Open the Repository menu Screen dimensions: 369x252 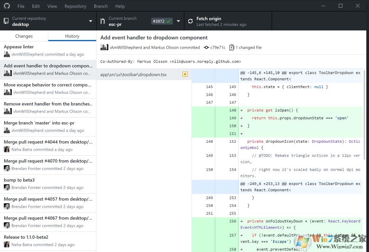(75, 6)
